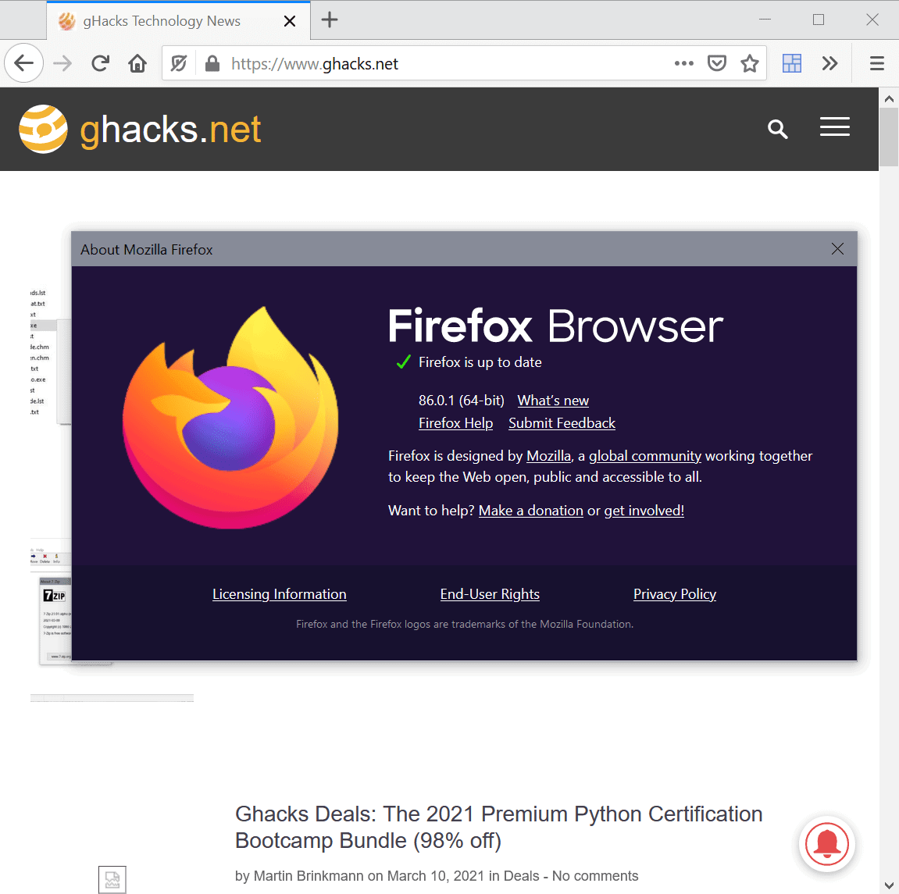
Task: Click '86.0.1 (64-bit)' version text
Action: click(462, 401)
